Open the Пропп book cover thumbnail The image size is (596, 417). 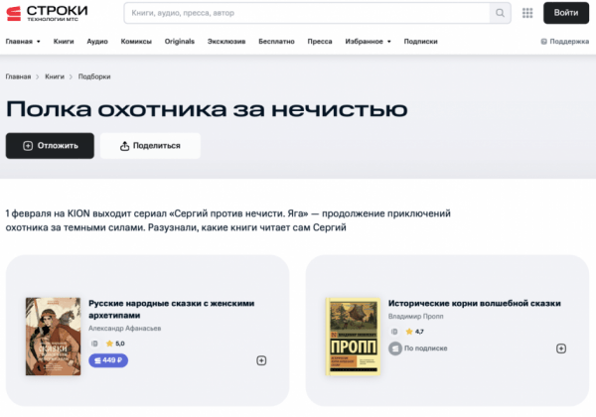(x=353, y=337)
